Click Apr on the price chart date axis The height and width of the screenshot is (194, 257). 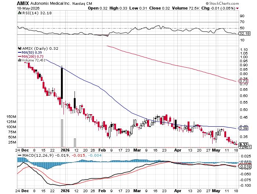pyautogui.click(x=178, y=150)
